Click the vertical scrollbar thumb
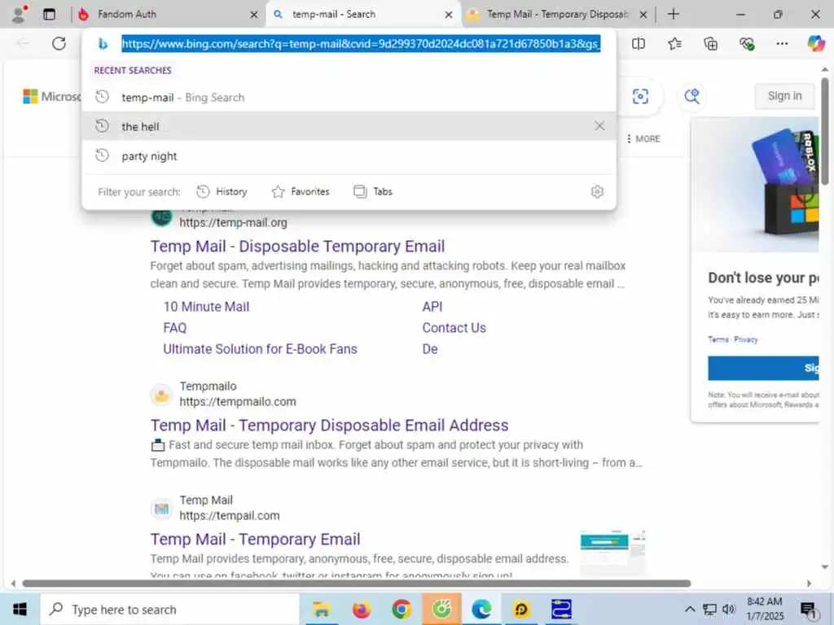Image resolution: width=834 pixels, height=625 pixels. click(824, 131)
